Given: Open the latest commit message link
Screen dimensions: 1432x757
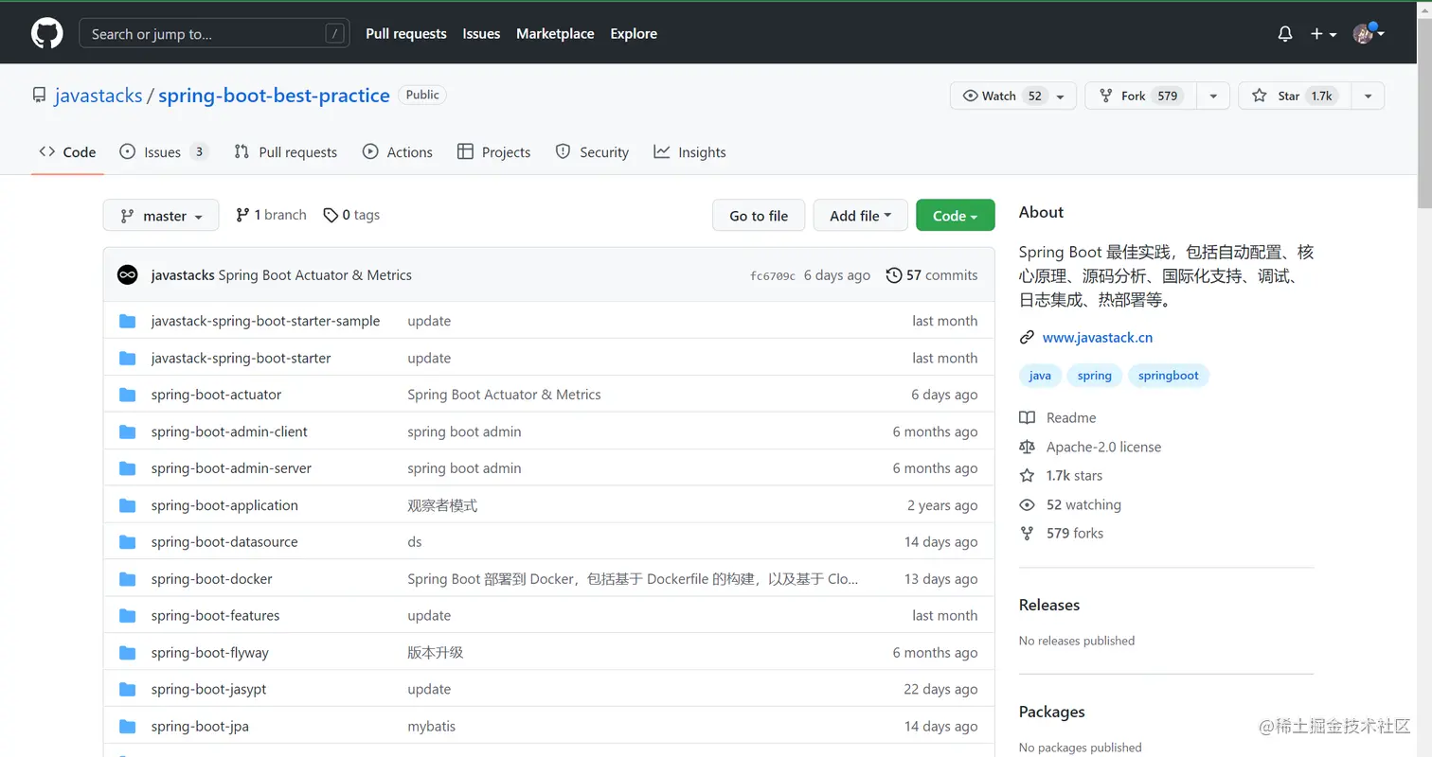Looking at the screenshot, I should click(315, 275).
